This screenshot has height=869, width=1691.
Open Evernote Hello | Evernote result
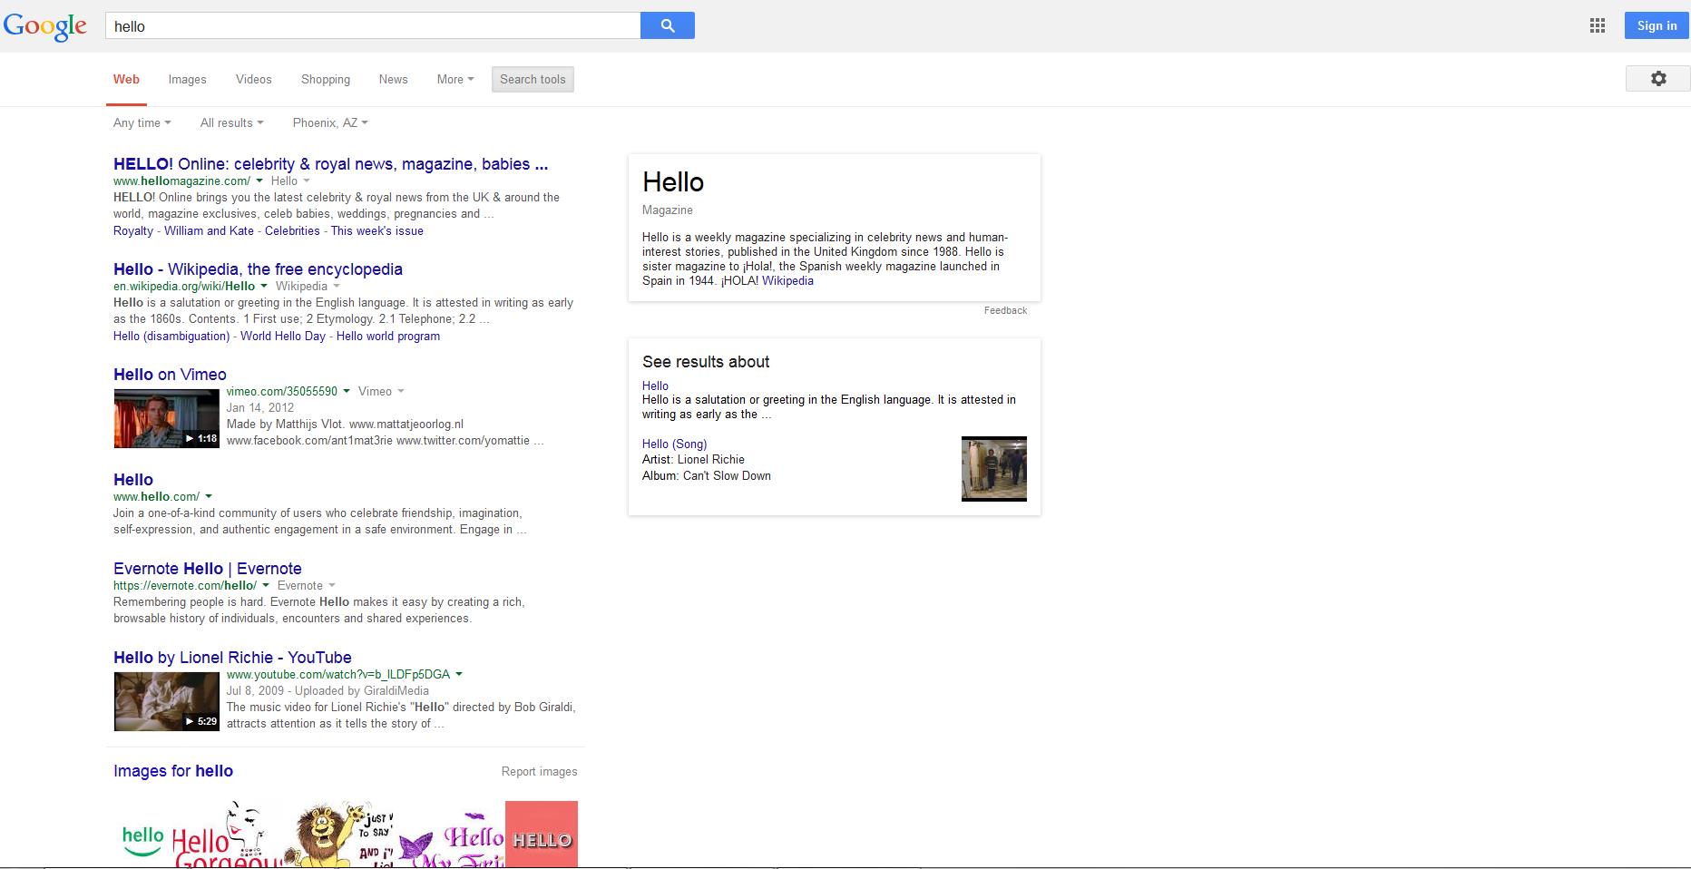pos(208,569)
